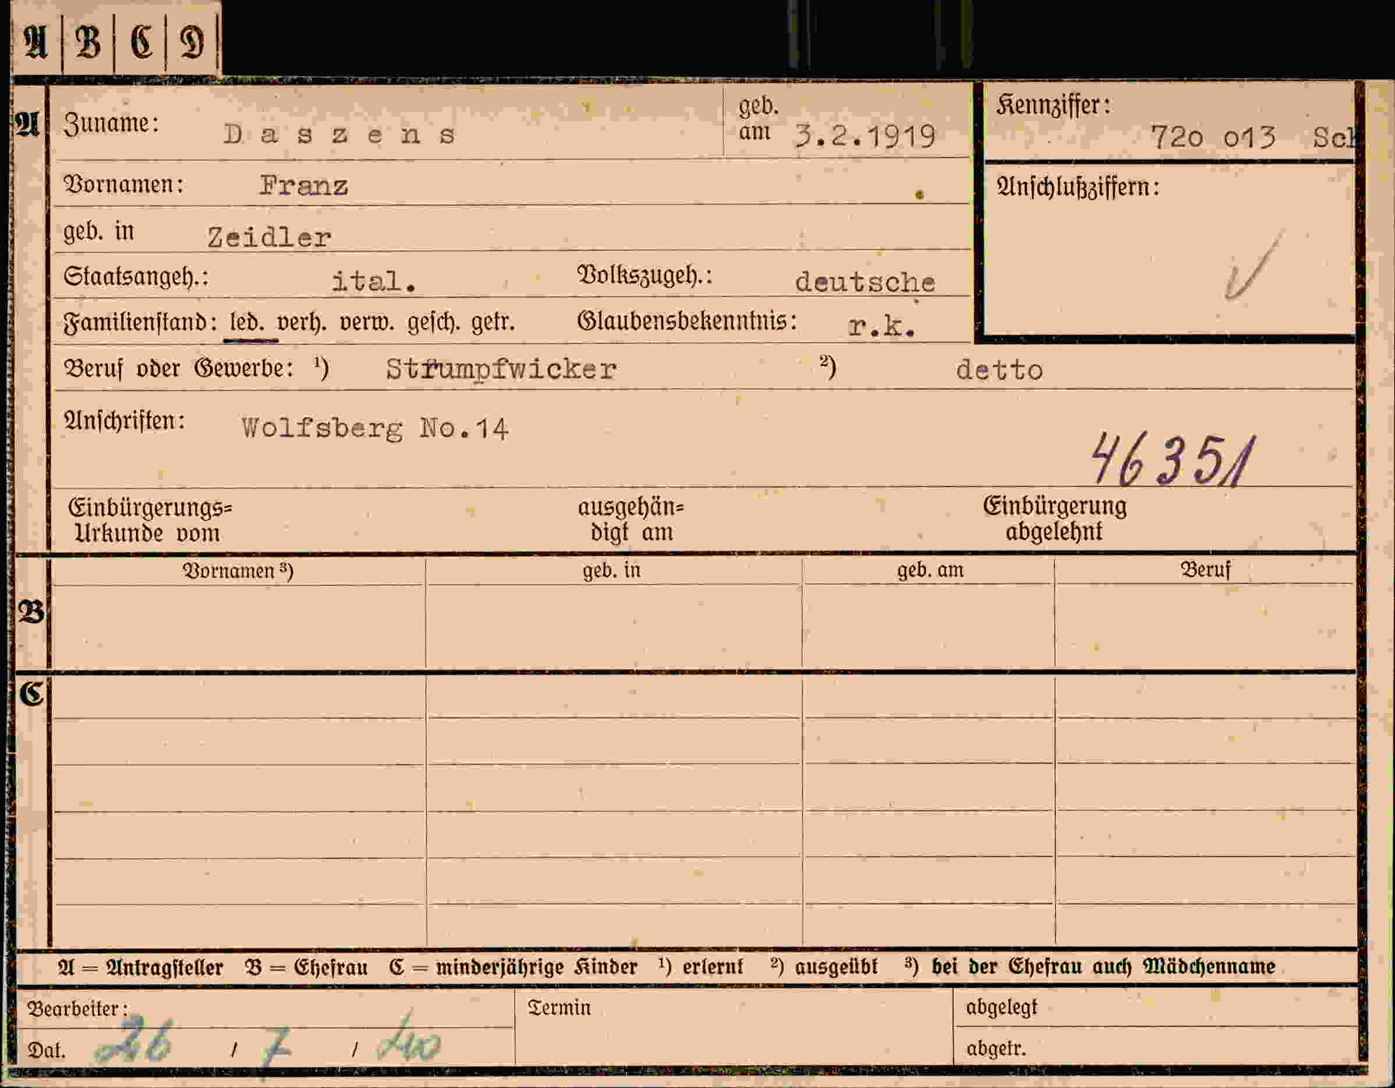The image size is (1395, 1088).
Task: Click the "Bearbeiter:" label
Action: [x=78, y=1009]
